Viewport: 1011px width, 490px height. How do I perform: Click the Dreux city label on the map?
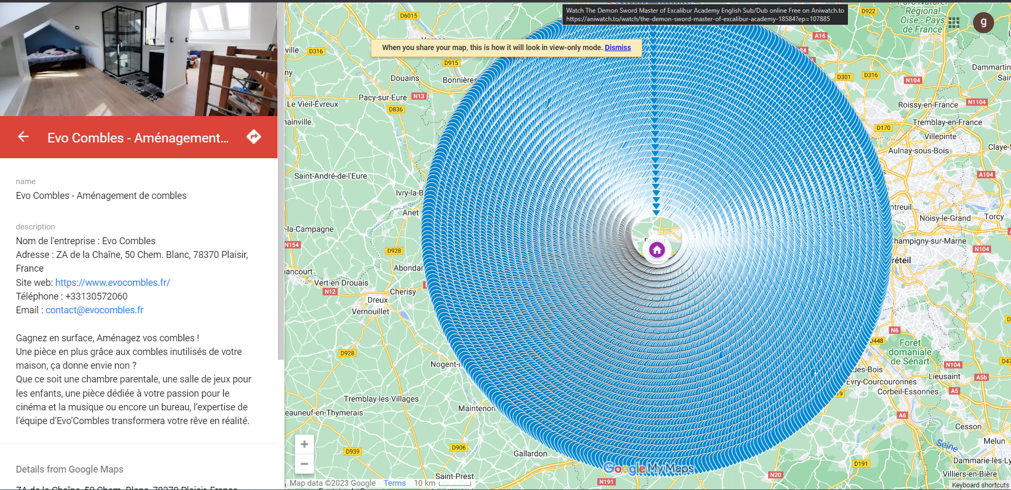click(377, 300)
